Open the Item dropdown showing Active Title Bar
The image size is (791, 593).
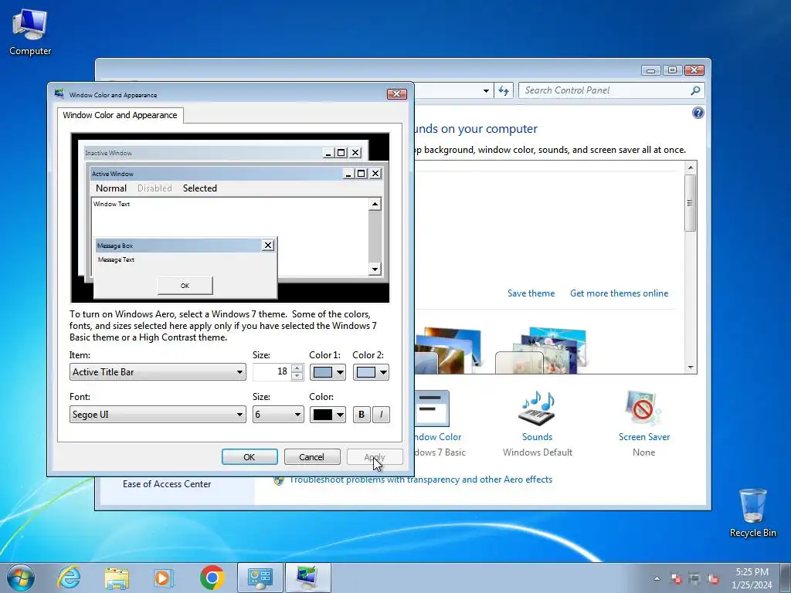158,372
